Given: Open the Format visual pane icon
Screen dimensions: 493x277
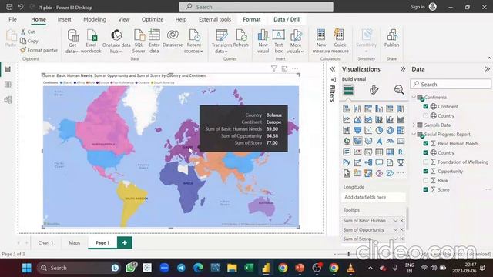Looking at the screenshot, I should pos(374,90).
